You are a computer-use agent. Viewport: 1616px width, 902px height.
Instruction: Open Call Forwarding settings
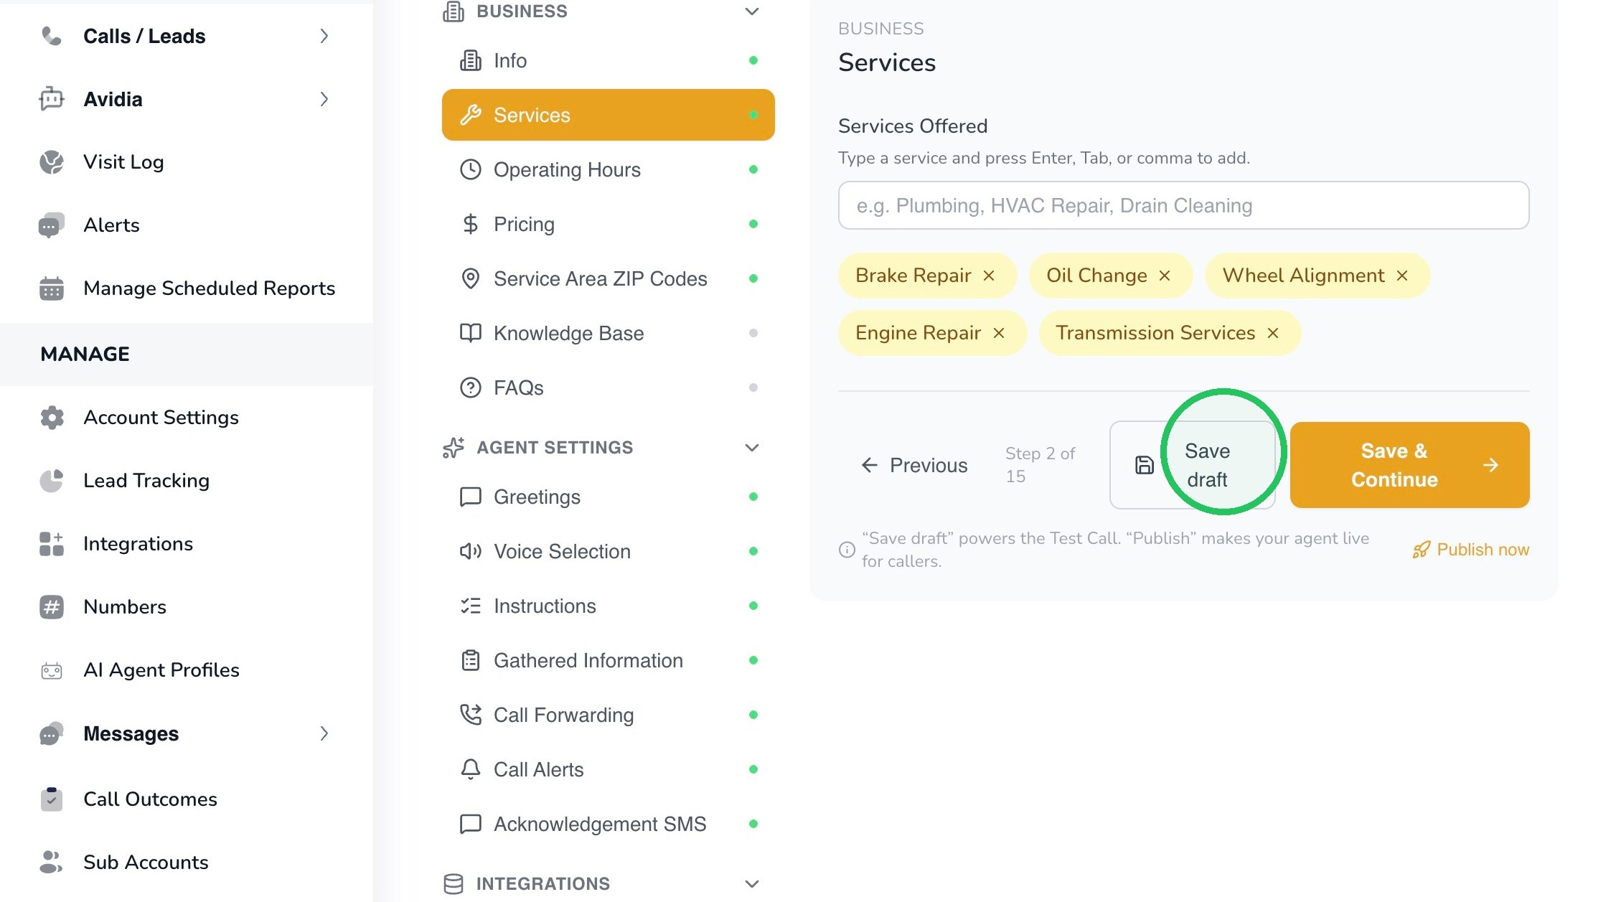pyautogui.click(x=609, y=715)
